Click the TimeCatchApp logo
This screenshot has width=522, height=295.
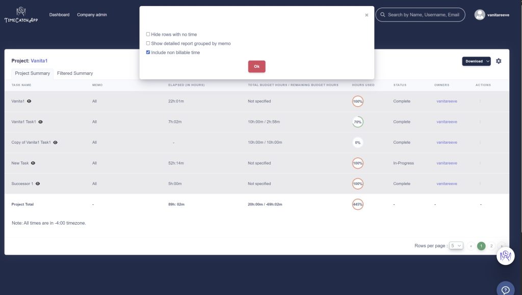tap(21, 15)
